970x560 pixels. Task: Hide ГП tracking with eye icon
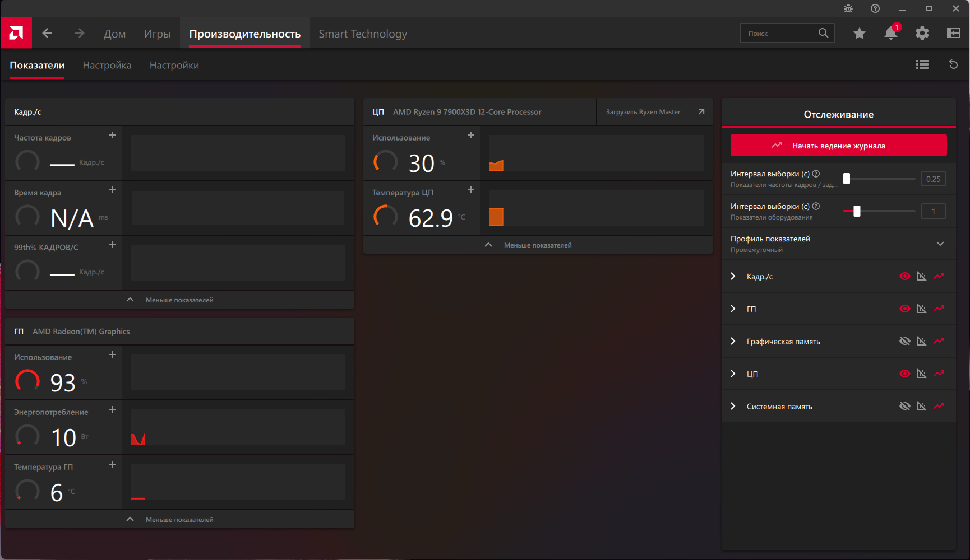904,309
